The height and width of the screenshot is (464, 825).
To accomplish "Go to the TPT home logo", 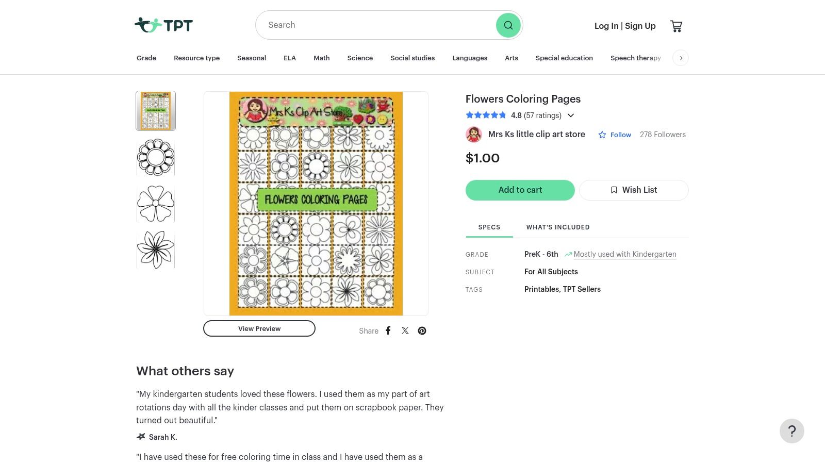I will tap(163, 25).
